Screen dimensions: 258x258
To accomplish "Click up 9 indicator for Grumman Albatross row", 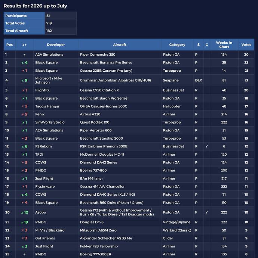I will pos(25,80).
